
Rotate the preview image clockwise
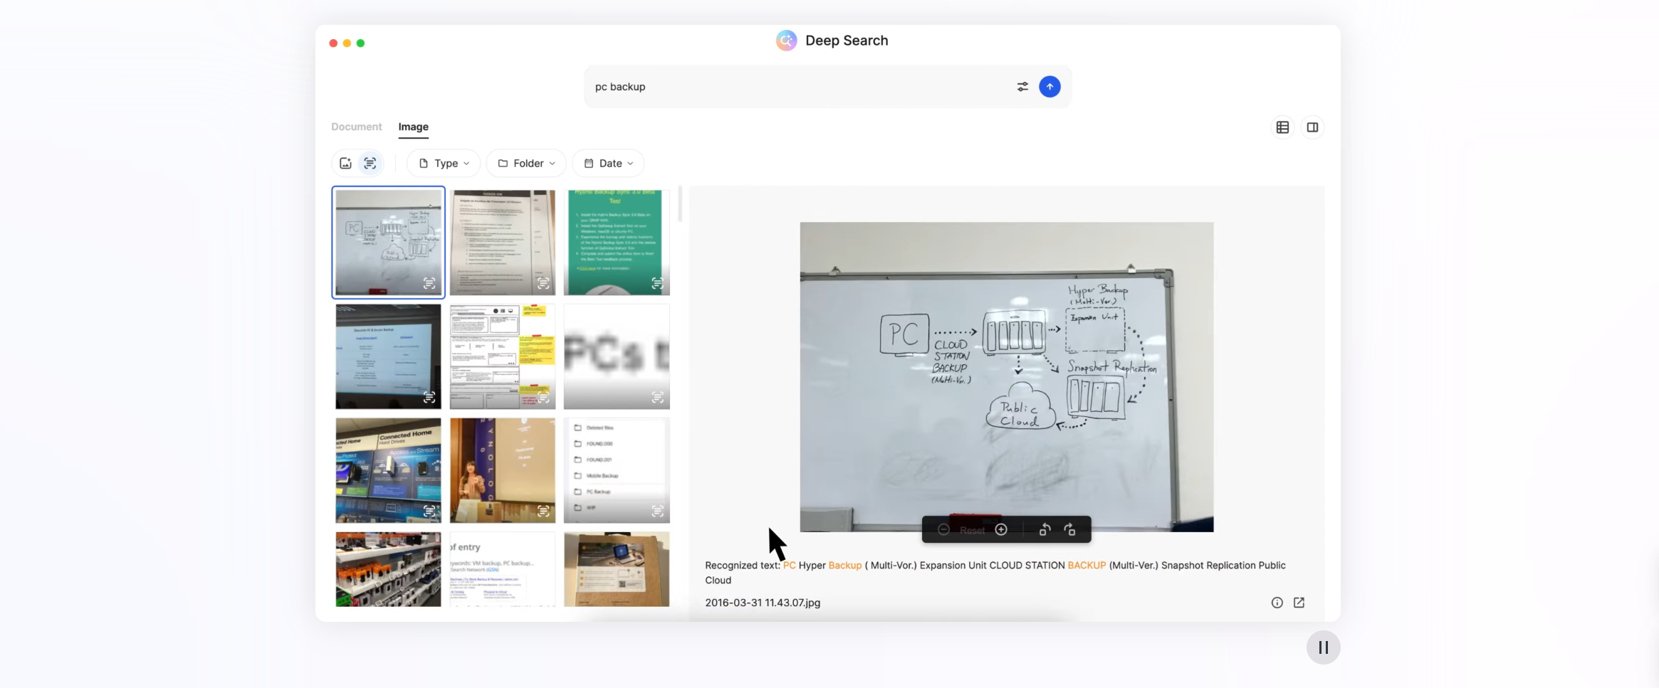point(1069,530)
